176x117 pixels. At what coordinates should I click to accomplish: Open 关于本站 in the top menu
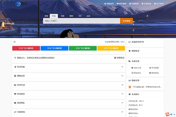(x=159, y=4)
